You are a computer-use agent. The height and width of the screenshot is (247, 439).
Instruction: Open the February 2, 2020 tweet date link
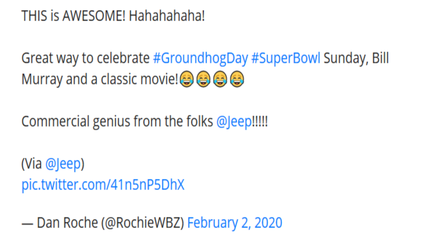pos(235,223)
